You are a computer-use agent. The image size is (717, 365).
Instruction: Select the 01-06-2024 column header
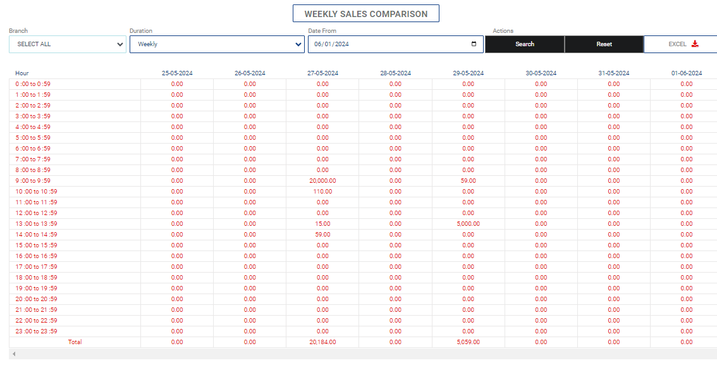[x=685, y=73]
